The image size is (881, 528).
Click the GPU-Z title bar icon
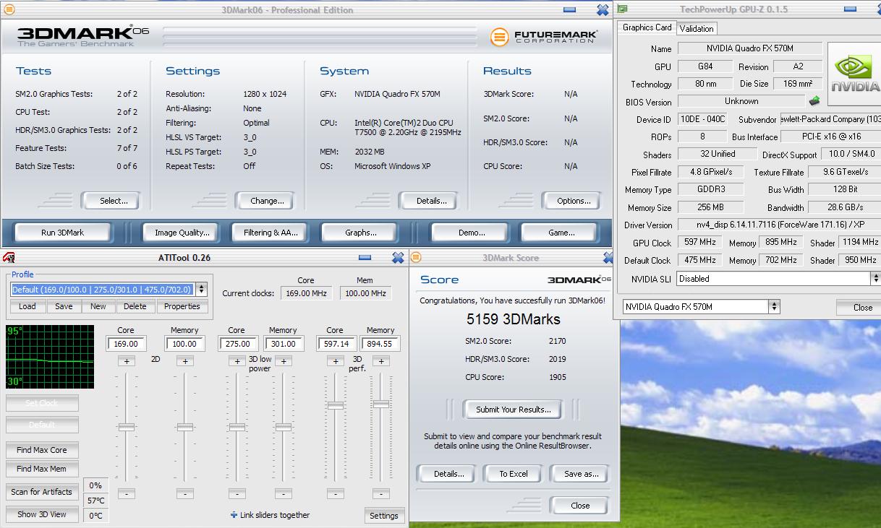(x=622, y=9)
